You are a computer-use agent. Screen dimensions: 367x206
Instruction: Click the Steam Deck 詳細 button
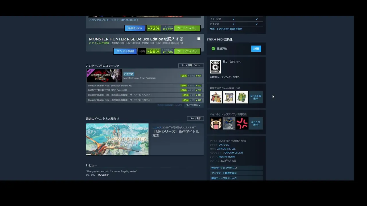[256, 49]
